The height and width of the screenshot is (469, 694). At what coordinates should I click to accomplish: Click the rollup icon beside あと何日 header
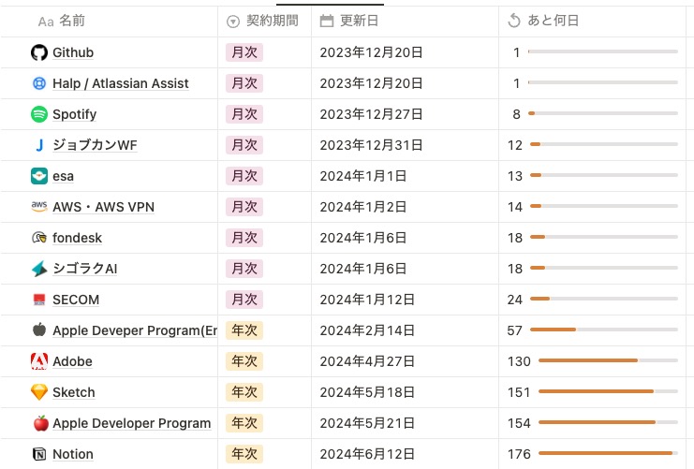coord(514,21)
